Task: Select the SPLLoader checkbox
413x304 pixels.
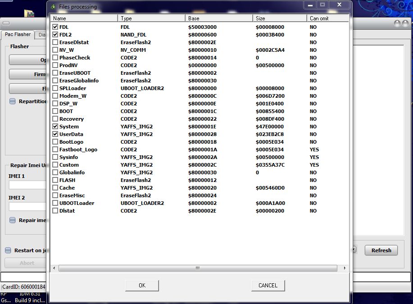Action: click(x=55, y=88)
